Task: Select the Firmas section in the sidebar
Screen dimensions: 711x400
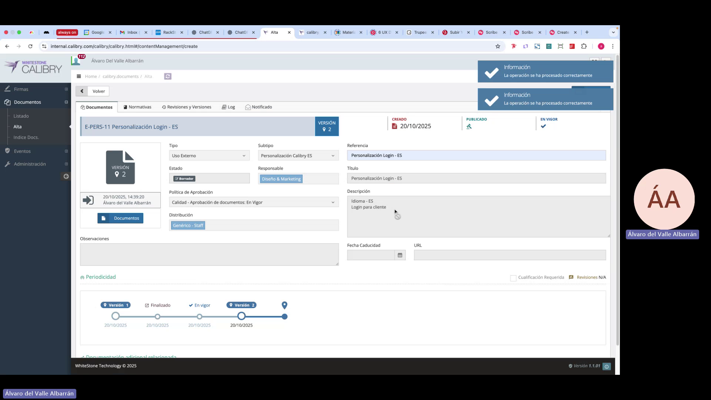Action: (21, 89)
